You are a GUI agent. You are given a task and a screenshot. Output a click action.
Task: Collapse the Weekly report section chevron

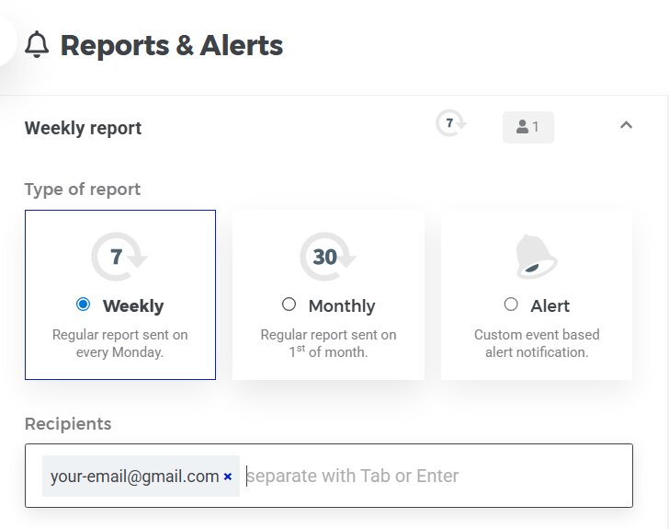(x=626, y=125)
